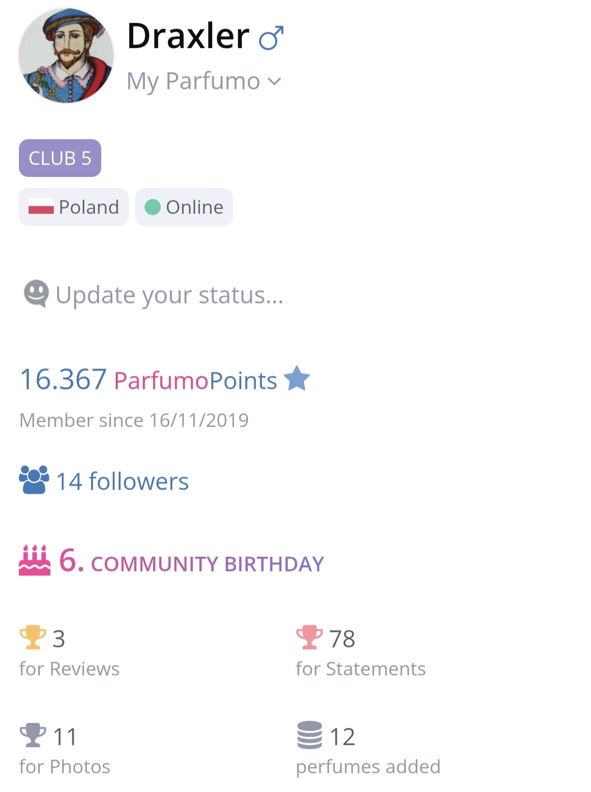591x792 pixels.
Task: Click the pink Statements trophy icon
Action: pos(309,637)
